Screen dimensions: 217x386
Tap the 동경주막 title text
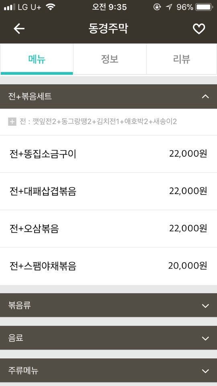coord(108,29)
